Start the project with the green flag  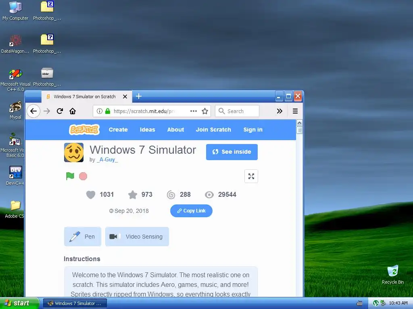pyautogui.click(x=70, y=176)
